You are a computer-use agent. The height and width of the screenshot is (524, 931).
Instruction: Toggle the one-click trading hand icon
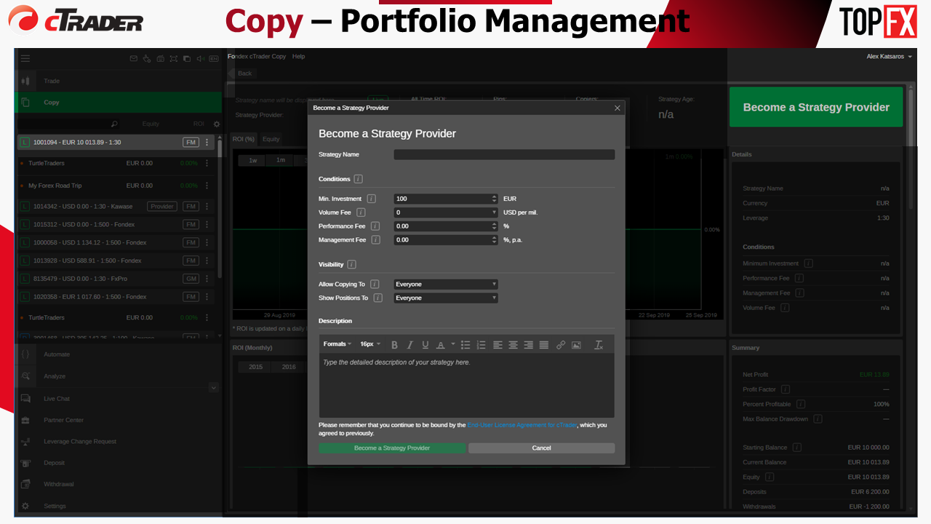click(x=147, y=59)
